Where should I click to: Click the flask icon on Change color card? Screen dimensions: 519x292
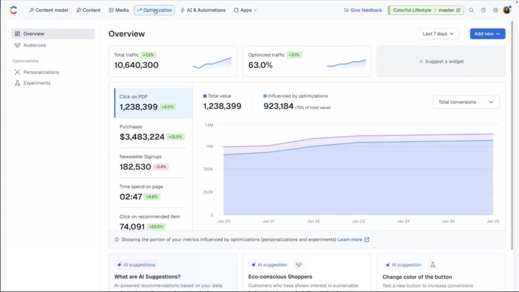pyautogui.click(x=433, y=265)
